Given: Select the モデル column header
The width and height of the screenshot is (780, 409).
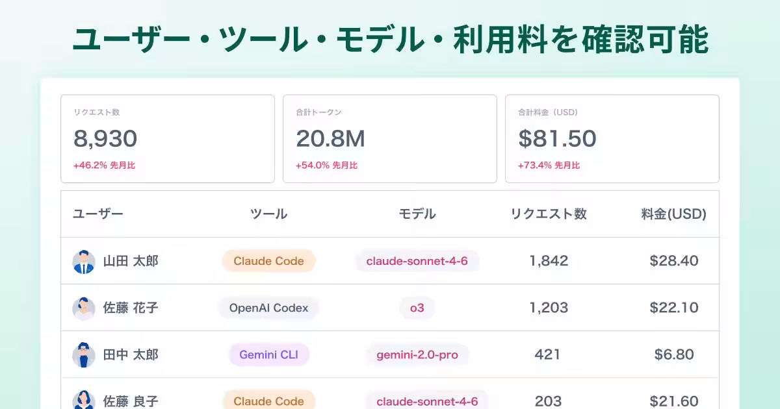Looking at the screenshot, I should click(x=417, y=214).
